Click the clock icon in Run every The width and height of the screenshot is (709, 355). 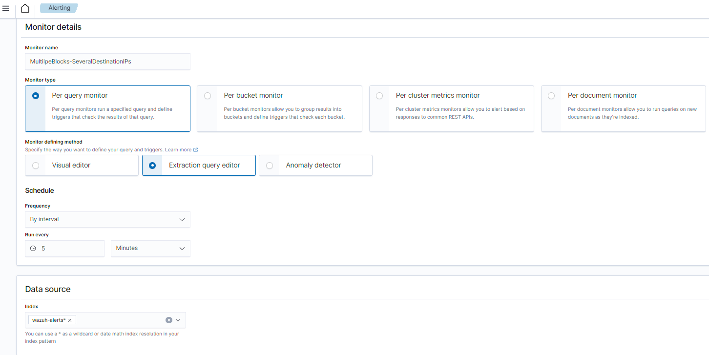(33, 249)
